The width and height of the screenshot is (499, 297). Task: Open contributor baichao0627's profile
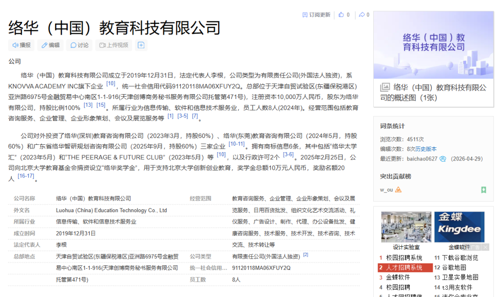(422, 159)
